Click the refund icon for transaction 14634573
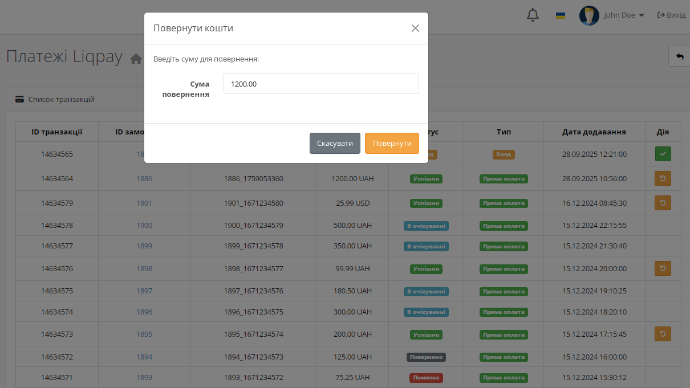The height and width of the screenshot is (388, 690). pos(663,334)
